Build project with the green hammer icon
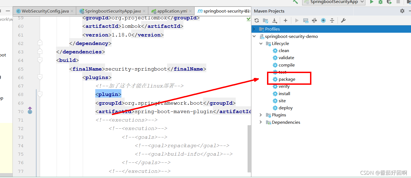Screen dimensions: 411x178 [295, 2]
